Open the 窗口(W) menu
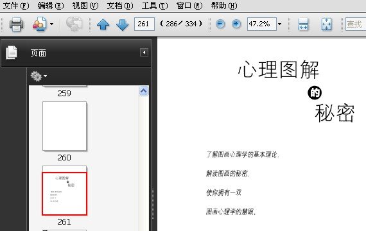The image size is (366, 231). (x=189, y=6)
